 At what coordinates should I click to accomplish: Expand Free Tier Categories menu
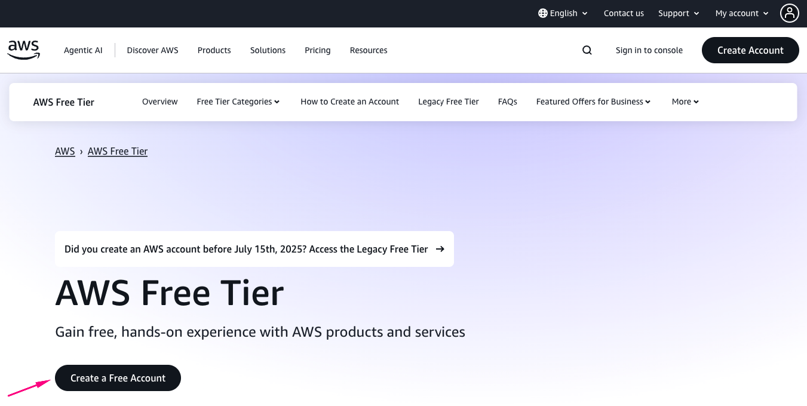pos(238,101)
